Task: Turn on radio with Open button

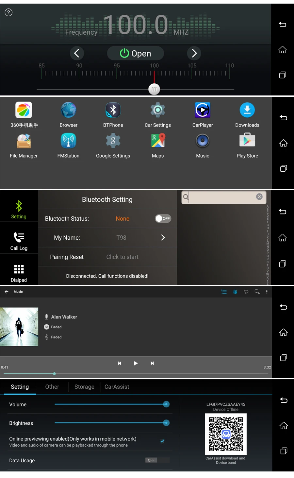Action: 136,53
